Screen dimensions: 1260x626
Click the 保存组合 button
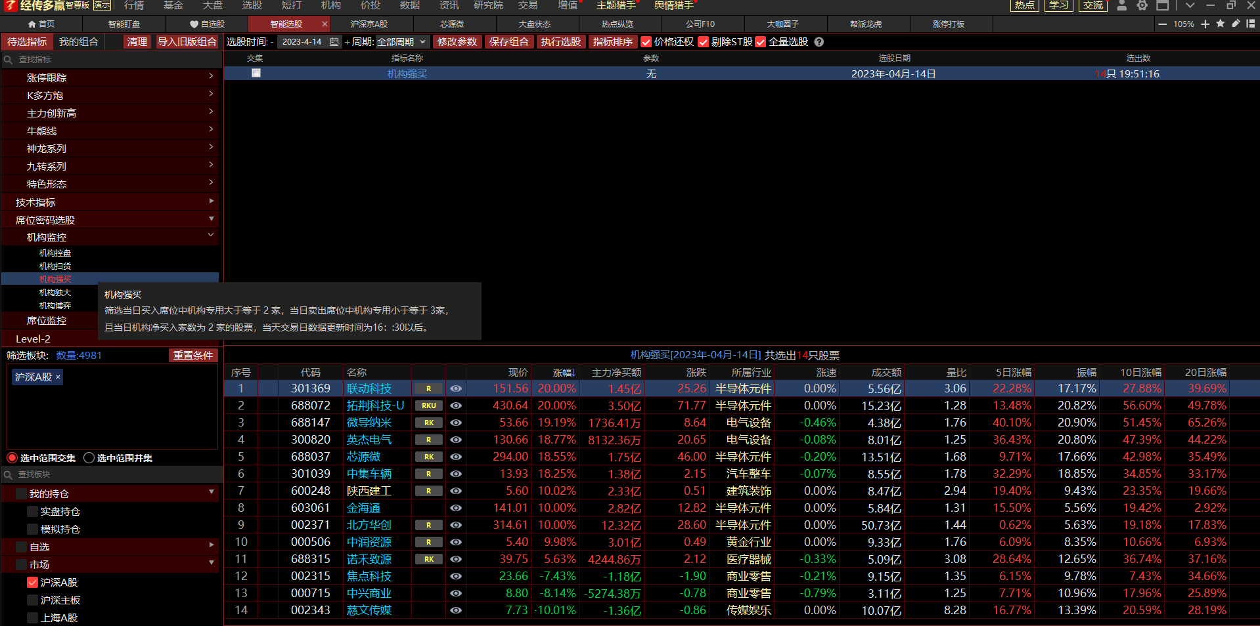pos(509,42)
